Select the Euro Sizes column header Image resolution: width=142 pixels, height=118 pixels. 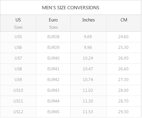53,23
